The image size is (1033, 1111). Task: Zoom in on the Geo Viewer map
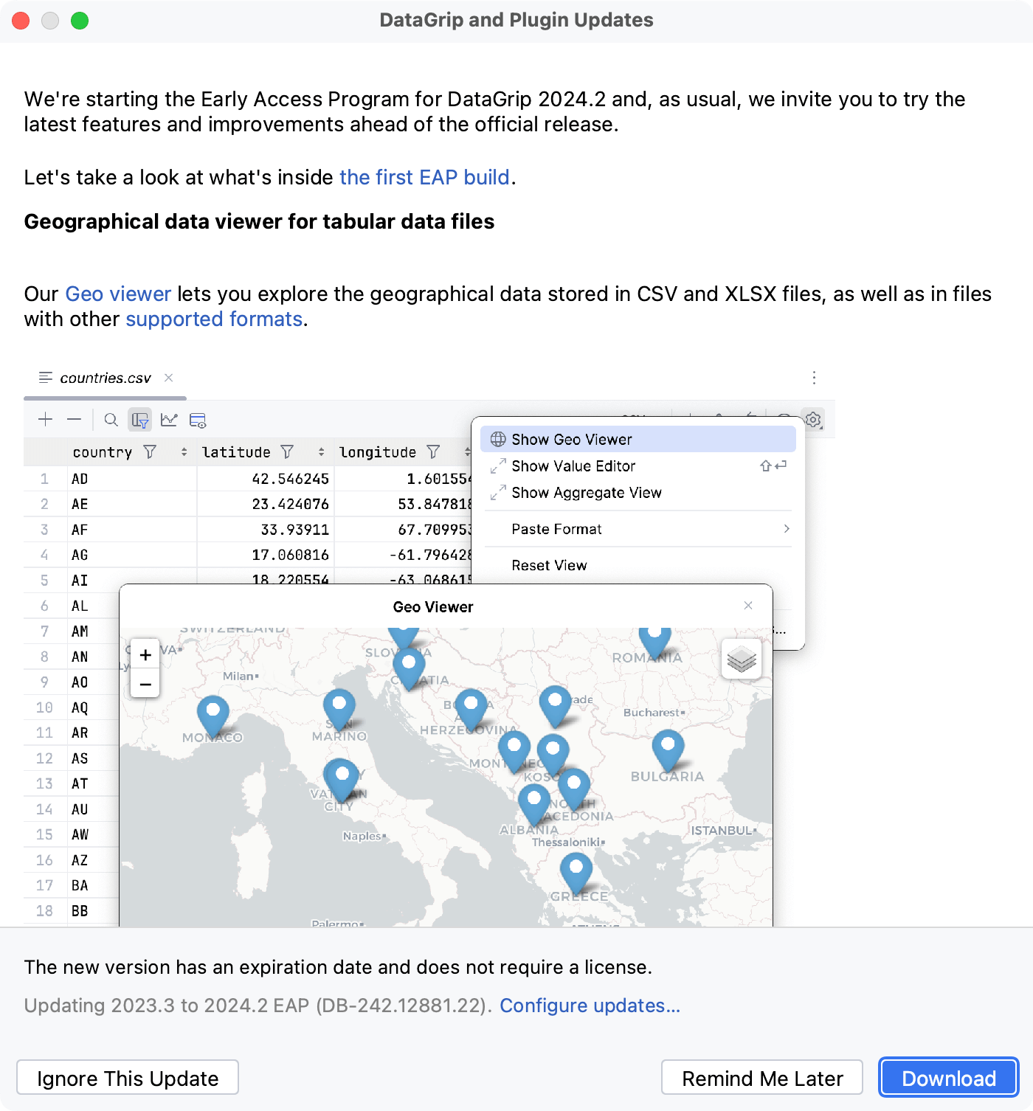[145, 654]
